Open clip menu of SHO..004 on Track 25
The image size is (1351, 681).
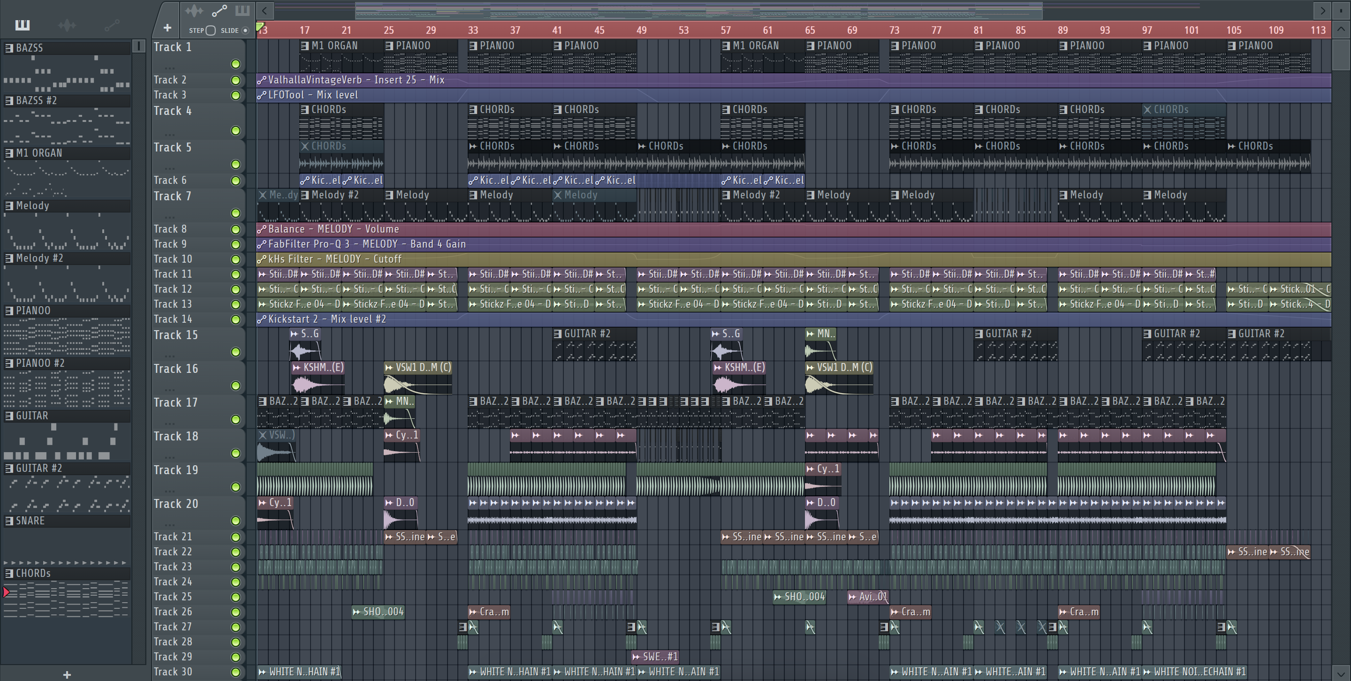point(778,597)
